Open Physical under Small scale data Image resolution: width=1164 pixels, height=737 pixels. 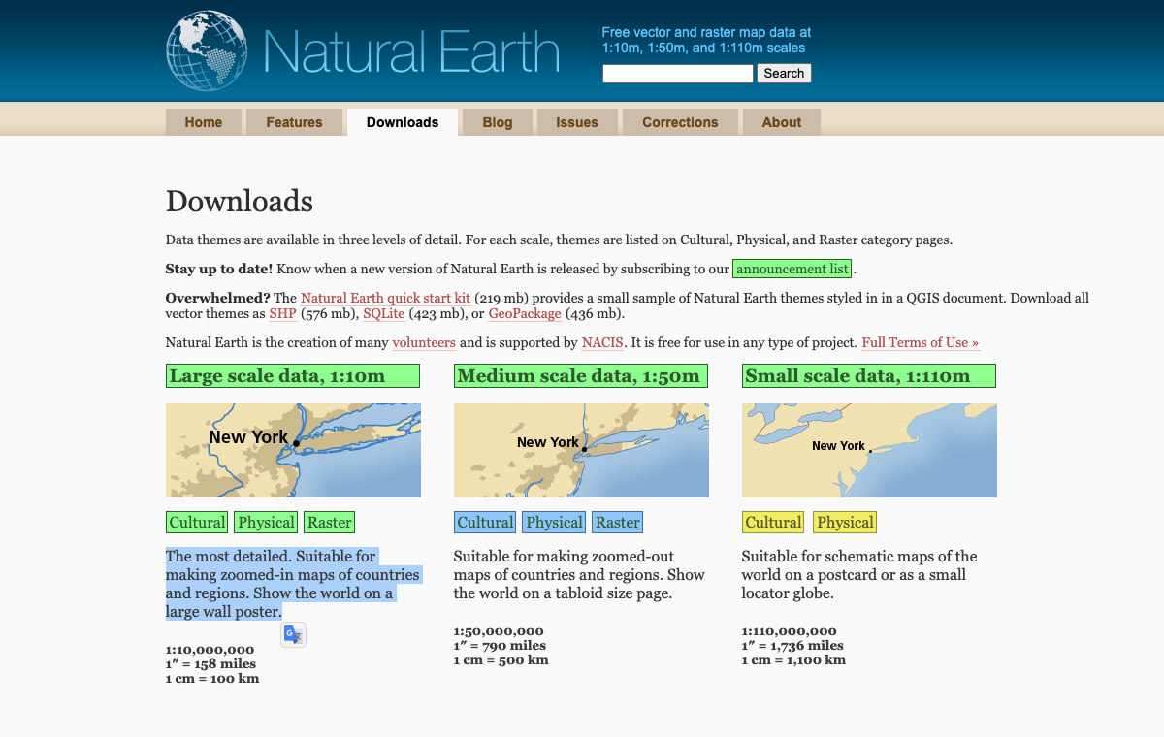[845, 523]
